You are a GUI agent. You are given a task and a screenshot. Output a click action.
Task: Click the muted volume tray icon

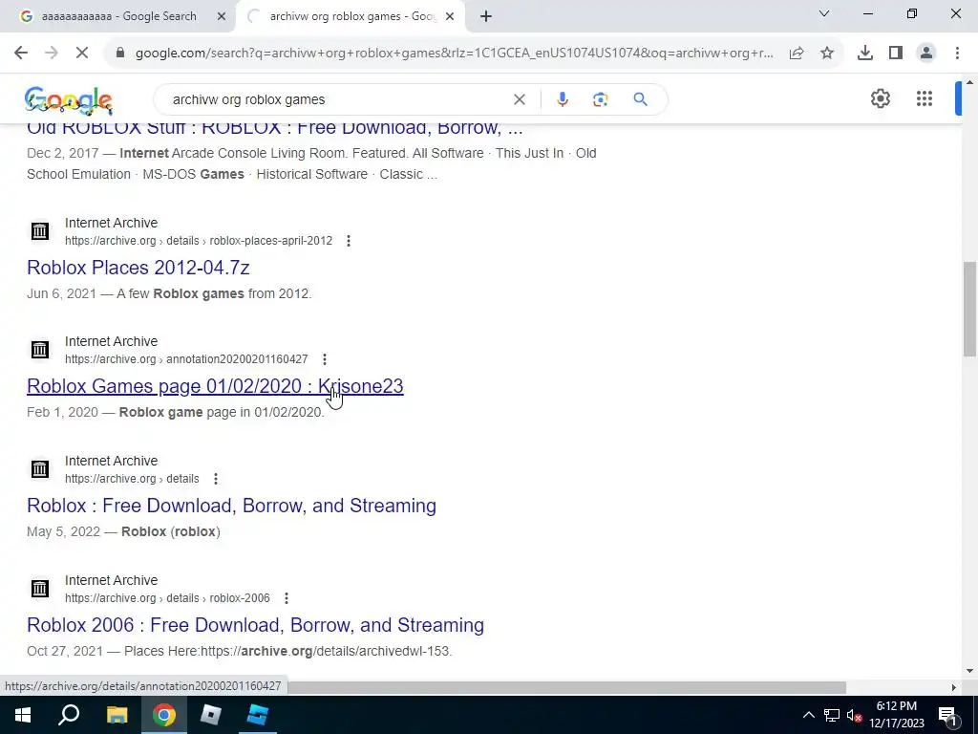pos(855,715)
